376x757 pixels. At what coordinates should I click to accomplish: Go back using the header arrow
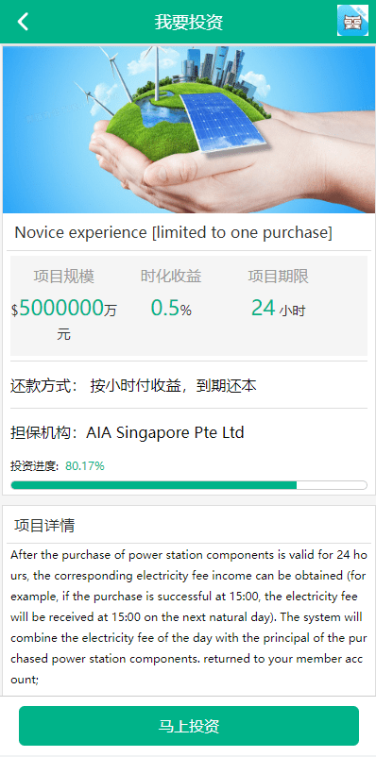(23, 22)
